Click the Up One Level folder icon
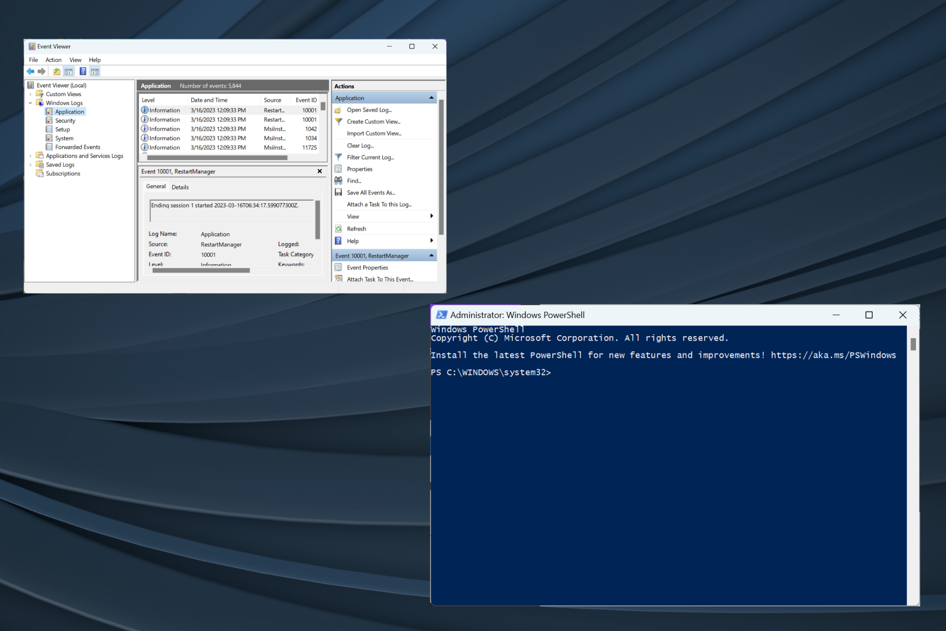Viewport: 946px width, 631px height. pos(57,71)
